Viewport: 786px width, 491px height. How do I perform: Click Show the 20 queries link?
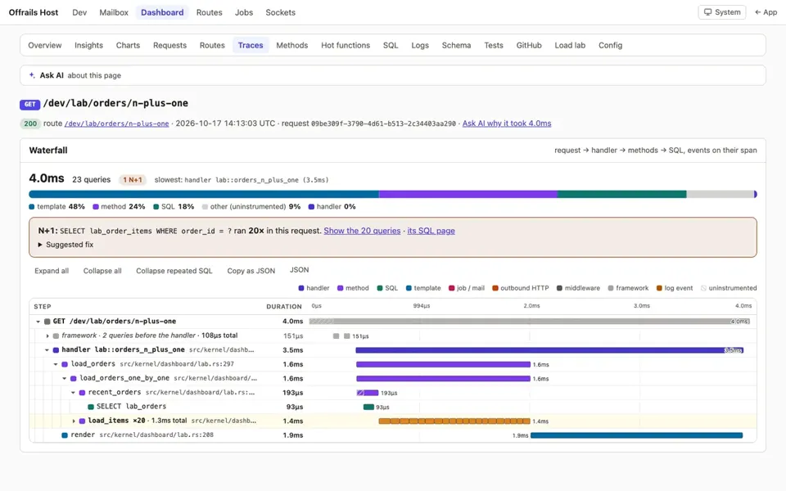(x=362, y=231)
